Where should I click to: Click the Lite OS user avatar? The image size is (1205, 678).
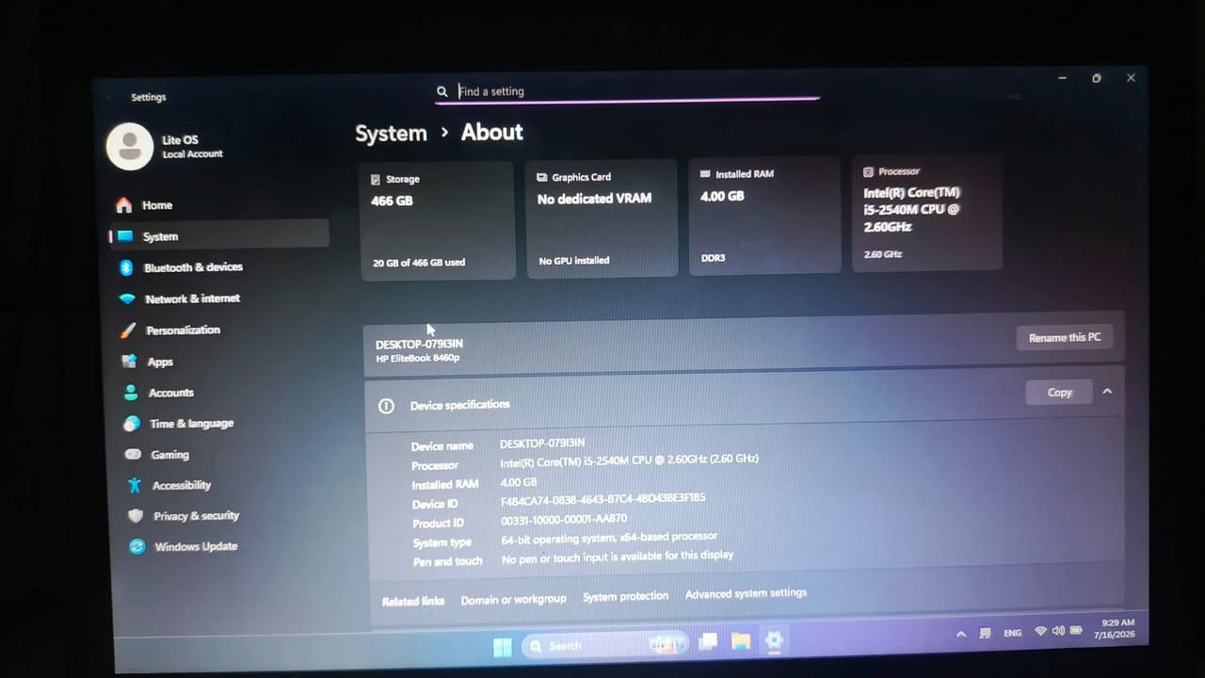pos(130,147)
